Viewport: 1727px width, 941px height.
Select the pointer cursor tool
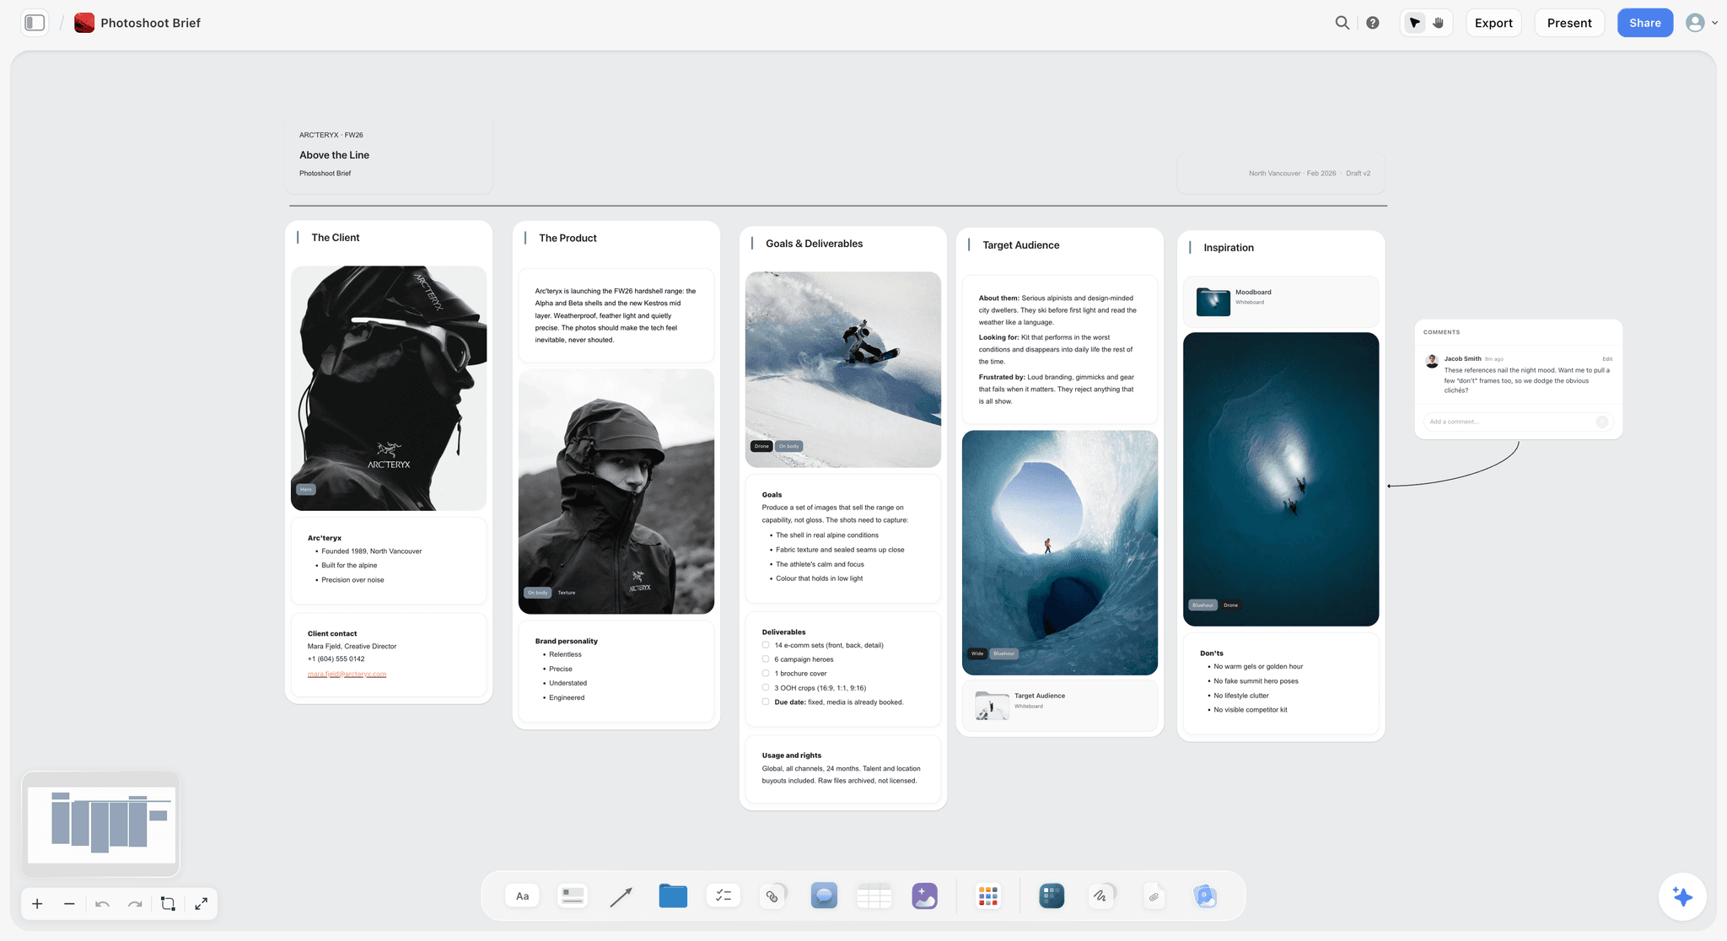[x=1414, y=23]
